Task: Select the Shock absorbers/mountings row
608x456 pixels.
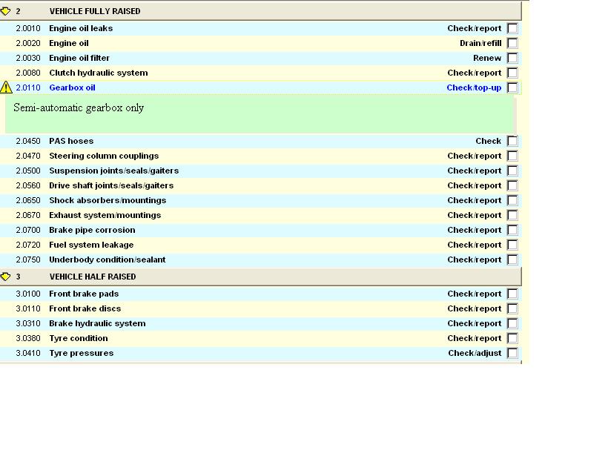Action: pyautogui.click(x=108, y=200)
